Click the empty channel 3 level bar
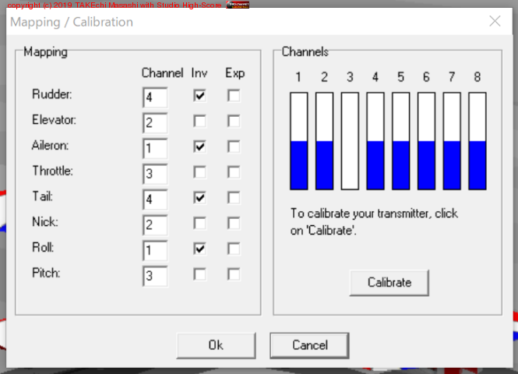 coord(350,140)
